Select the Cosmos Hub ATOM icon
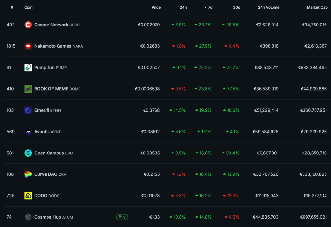The width and height of the screenshot is (331, 227). click(28, 217)
